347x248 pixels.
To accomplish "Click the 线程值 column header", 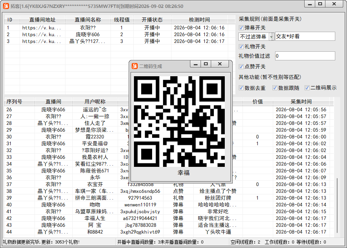I will pos(122,20).
